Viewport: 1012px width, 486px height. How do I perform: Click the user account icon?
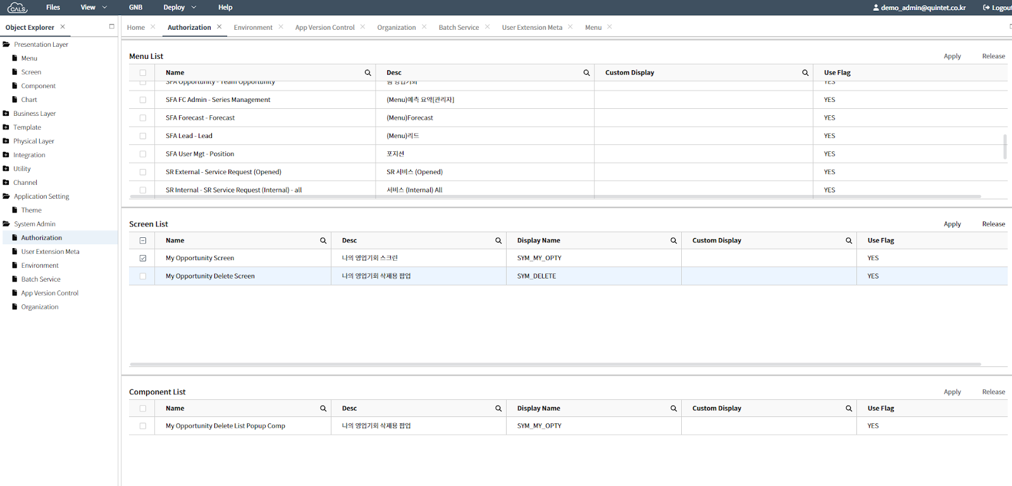(x=876, y=8)
